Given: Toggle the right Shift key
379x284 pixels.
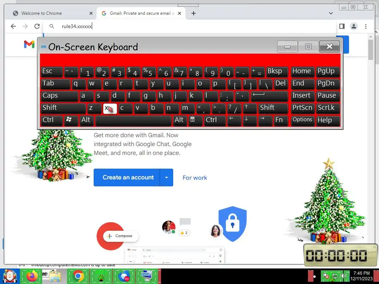Looking at the screenshot, I should 273,108.
